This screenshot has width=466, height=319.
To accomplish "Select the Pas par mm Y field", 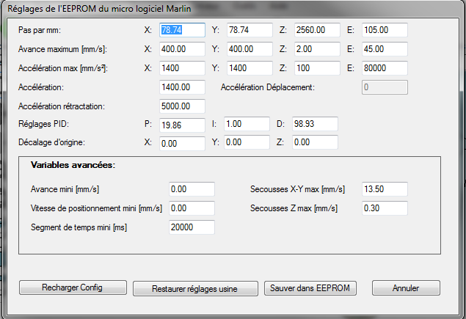I will [x=250, y=30].
